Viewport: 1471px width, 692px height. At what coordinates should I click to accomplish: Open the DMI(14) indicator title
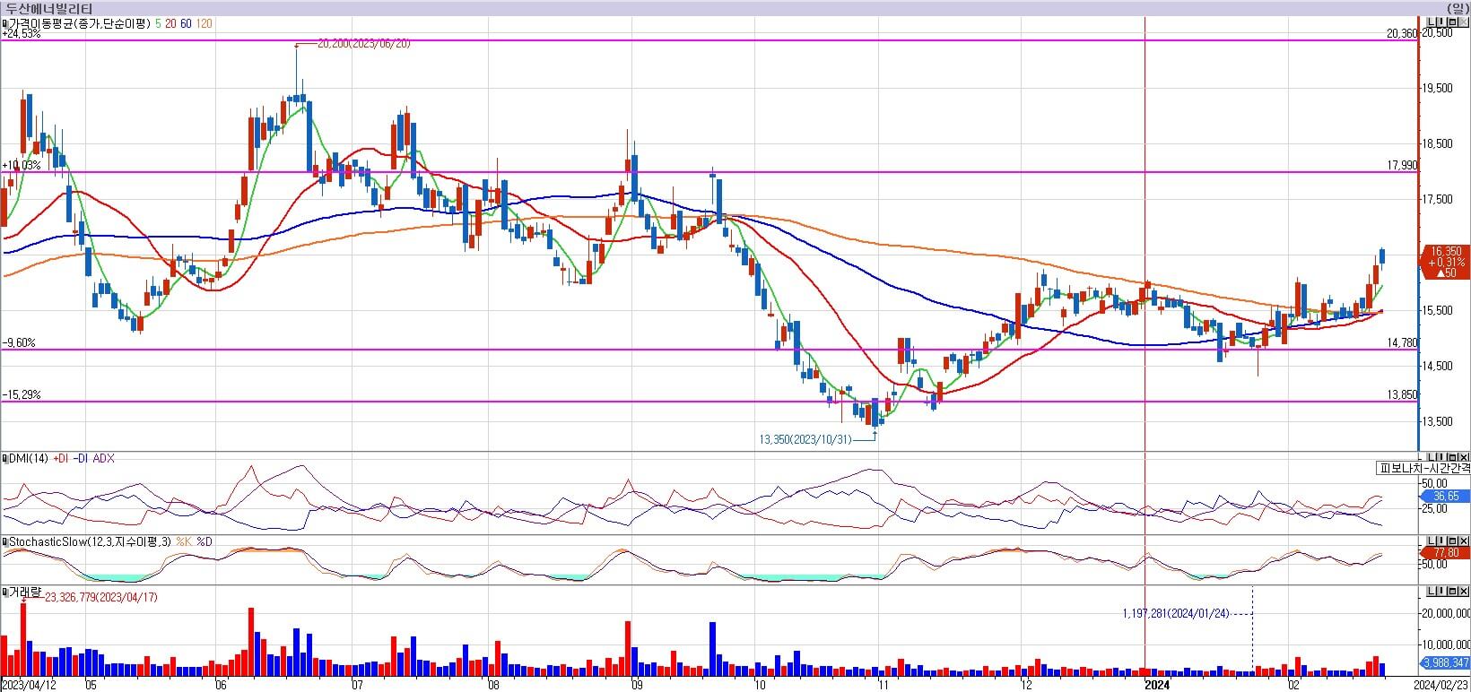coord(29,458)
